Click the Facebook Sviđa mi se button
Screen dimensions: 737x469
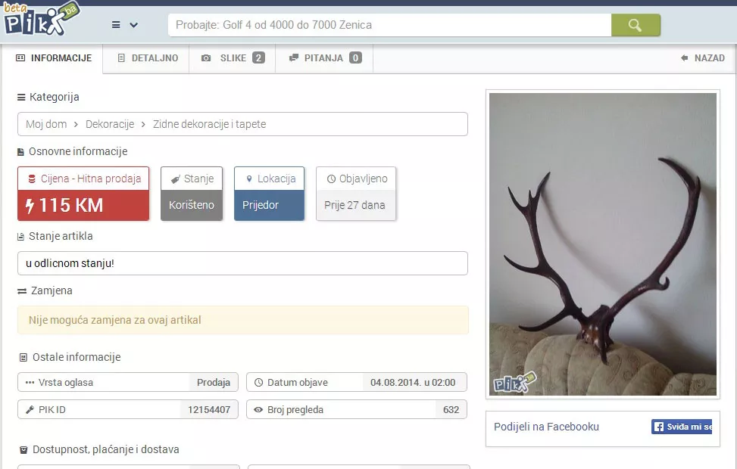point(682,427)
